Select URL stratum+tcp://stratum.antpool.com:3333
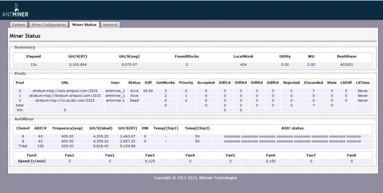The image size is (383, 193). point(65,96)
